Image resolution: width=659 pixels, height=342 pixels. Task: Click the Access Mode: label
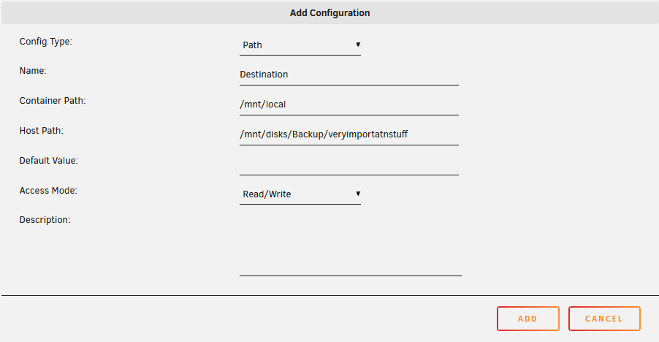(48, 190)
